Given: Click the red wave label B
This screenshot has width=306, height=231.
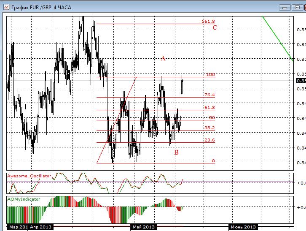Looking at the screenshot, I should 176,152.
